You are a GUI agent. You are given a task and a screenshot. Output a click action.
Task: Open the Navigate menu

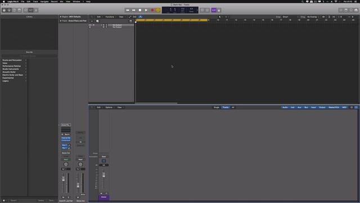(x=44, y=1)
